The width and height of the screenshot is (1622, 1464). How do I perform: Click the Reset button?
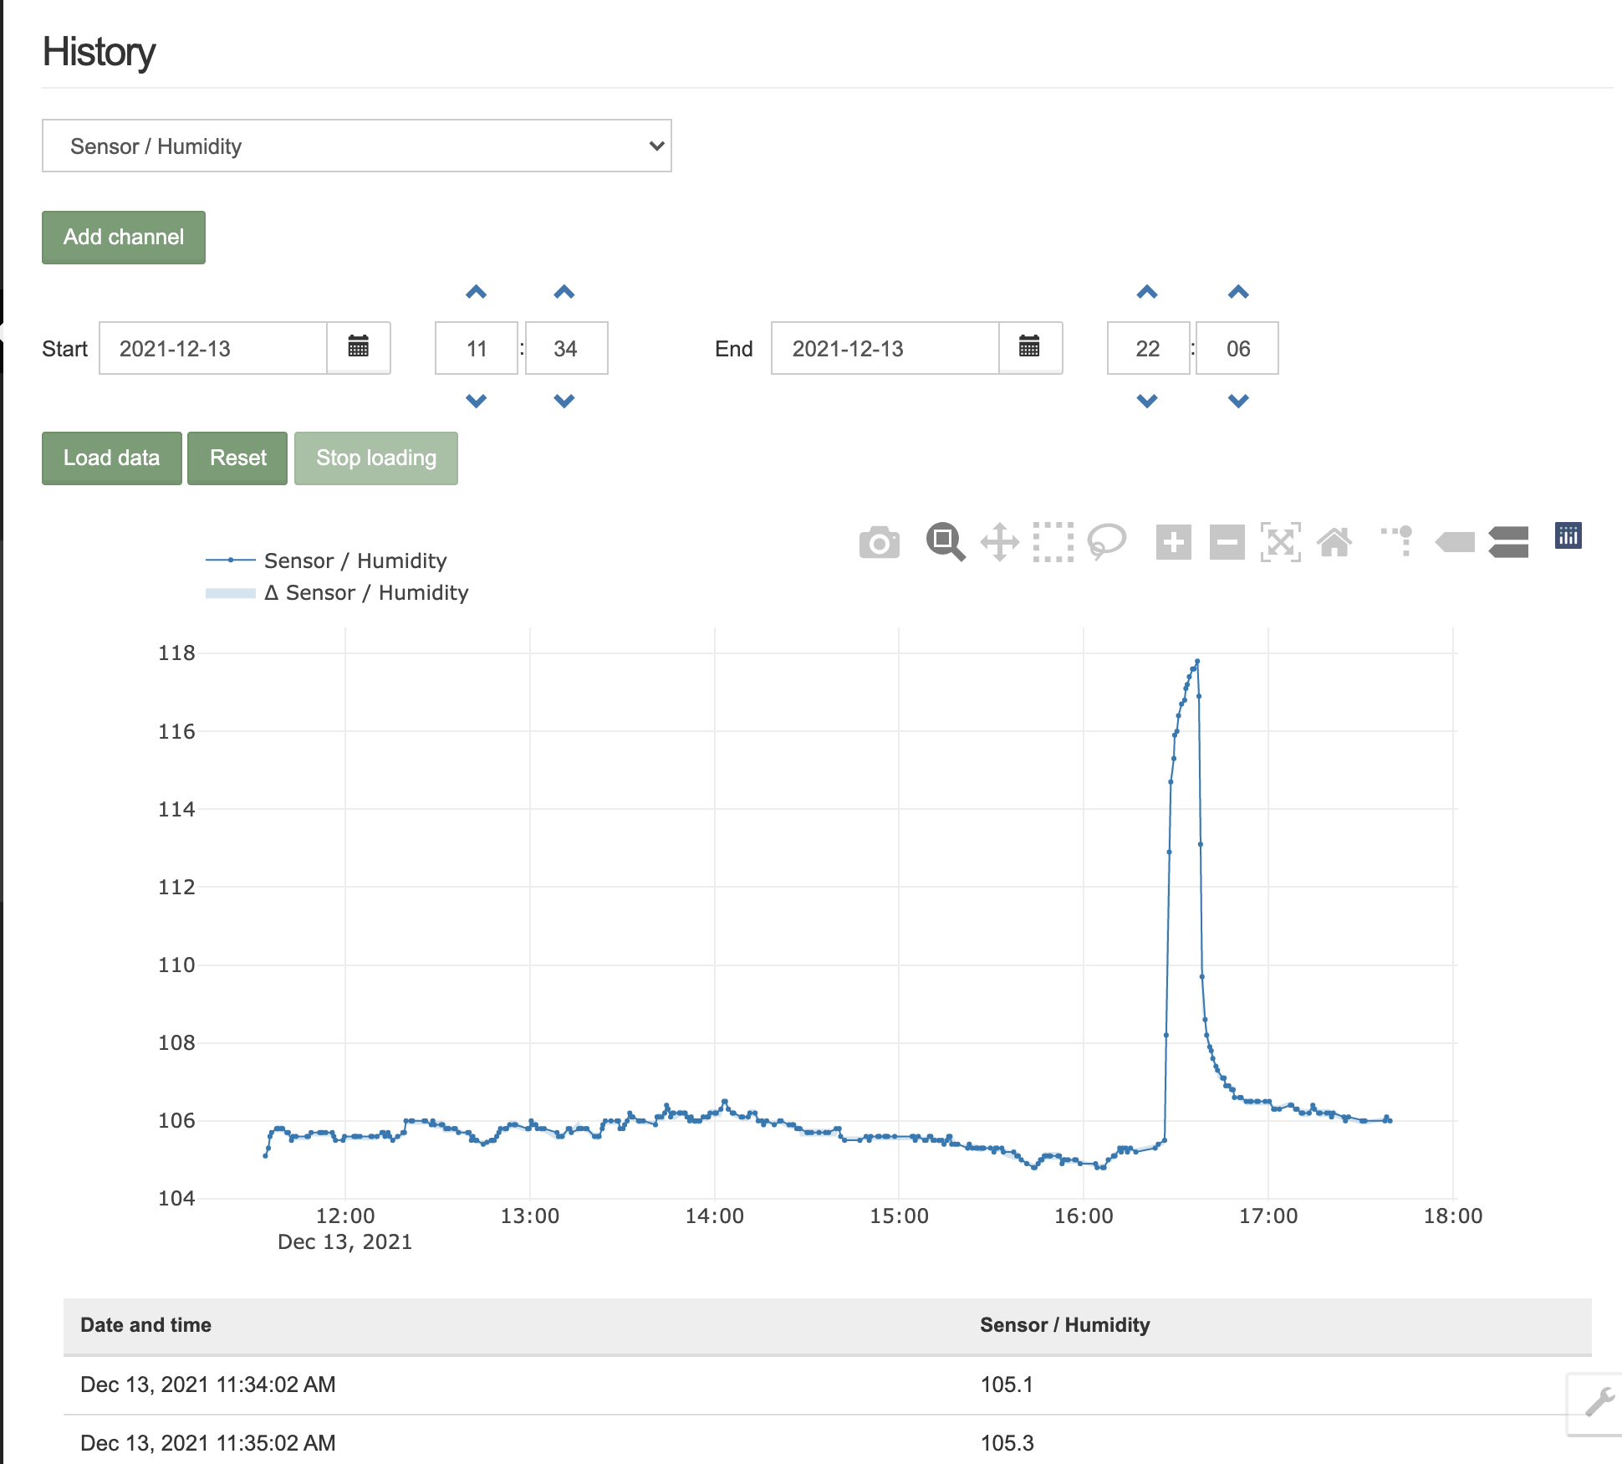pyautogui.click(x=236, y=457)
